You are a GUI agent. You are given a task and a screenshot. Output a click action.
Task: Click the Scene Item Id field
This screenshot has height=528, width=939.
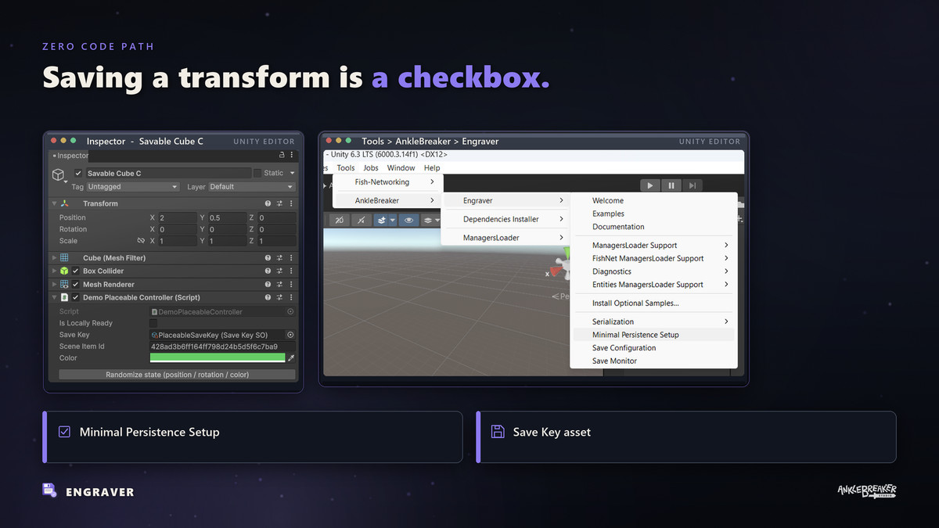(222, 347)
